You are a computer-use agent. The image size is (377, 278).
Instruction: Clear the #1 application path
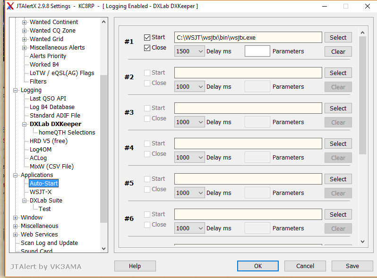338,51
